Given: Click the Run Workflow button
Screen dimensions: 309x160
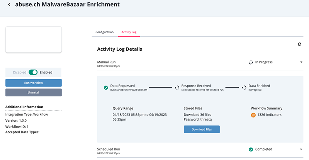Looking at the screenshot, I should click(x=34, y=83).
